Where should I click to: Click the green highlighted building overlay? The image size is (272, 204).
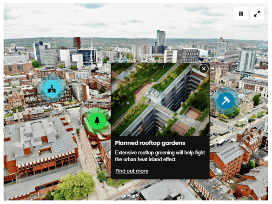[x=97, y=121]
